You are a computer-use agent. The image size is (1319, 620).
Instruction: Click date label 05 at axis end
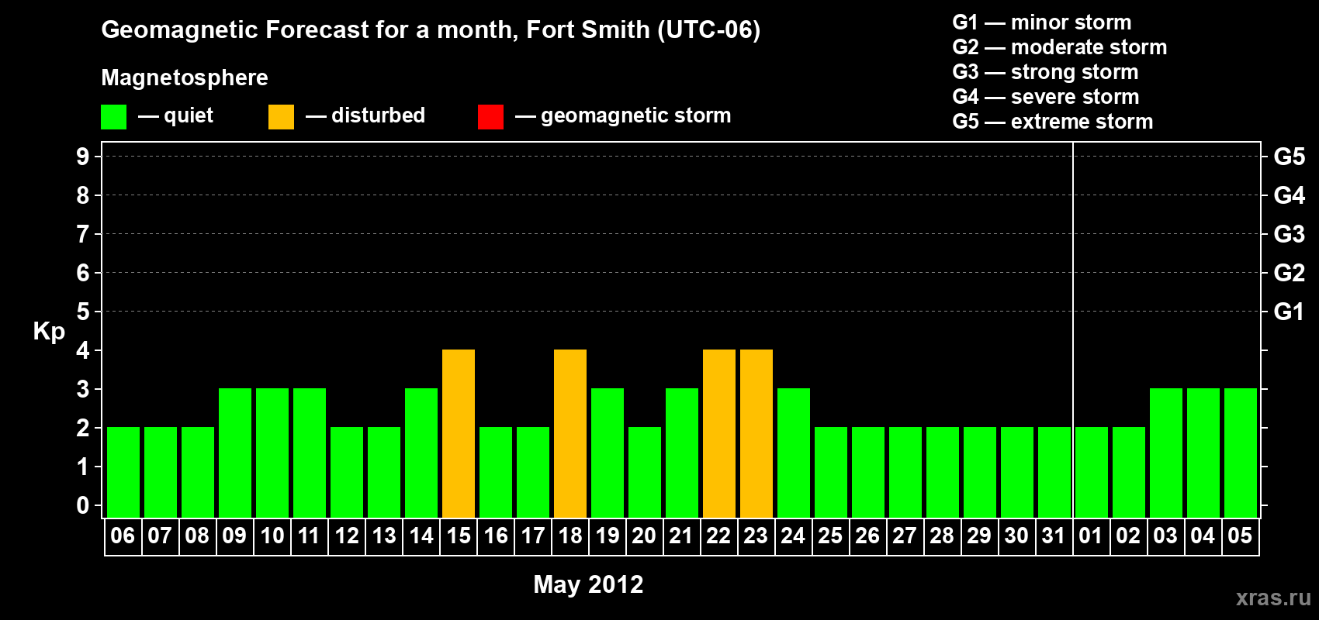pos(1240,536)
